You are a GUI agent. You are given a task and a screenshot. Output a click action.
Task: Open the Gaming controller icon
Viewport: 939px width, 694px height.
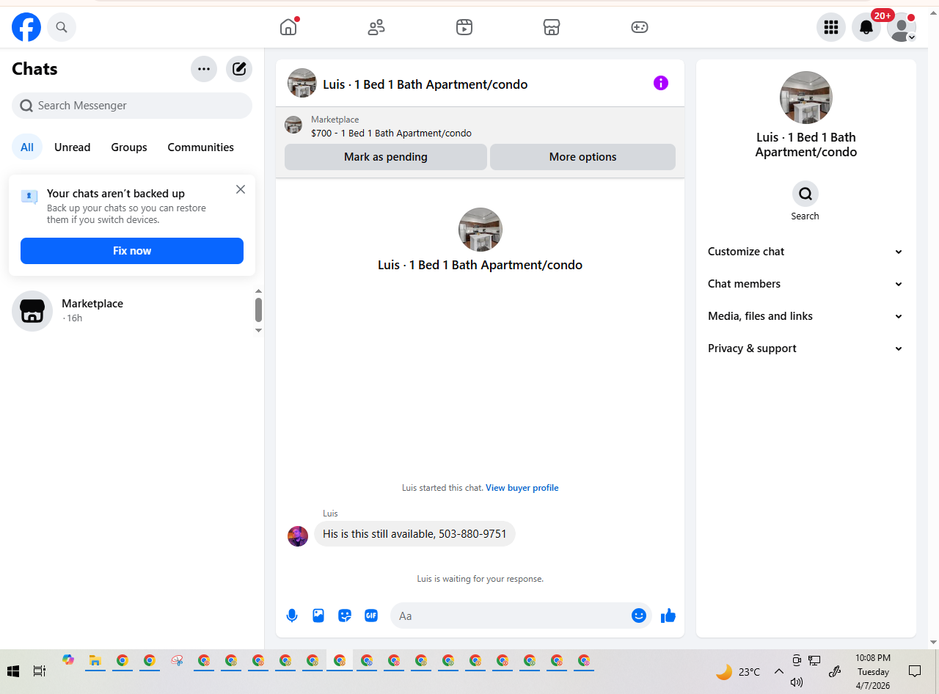[640, 27]
